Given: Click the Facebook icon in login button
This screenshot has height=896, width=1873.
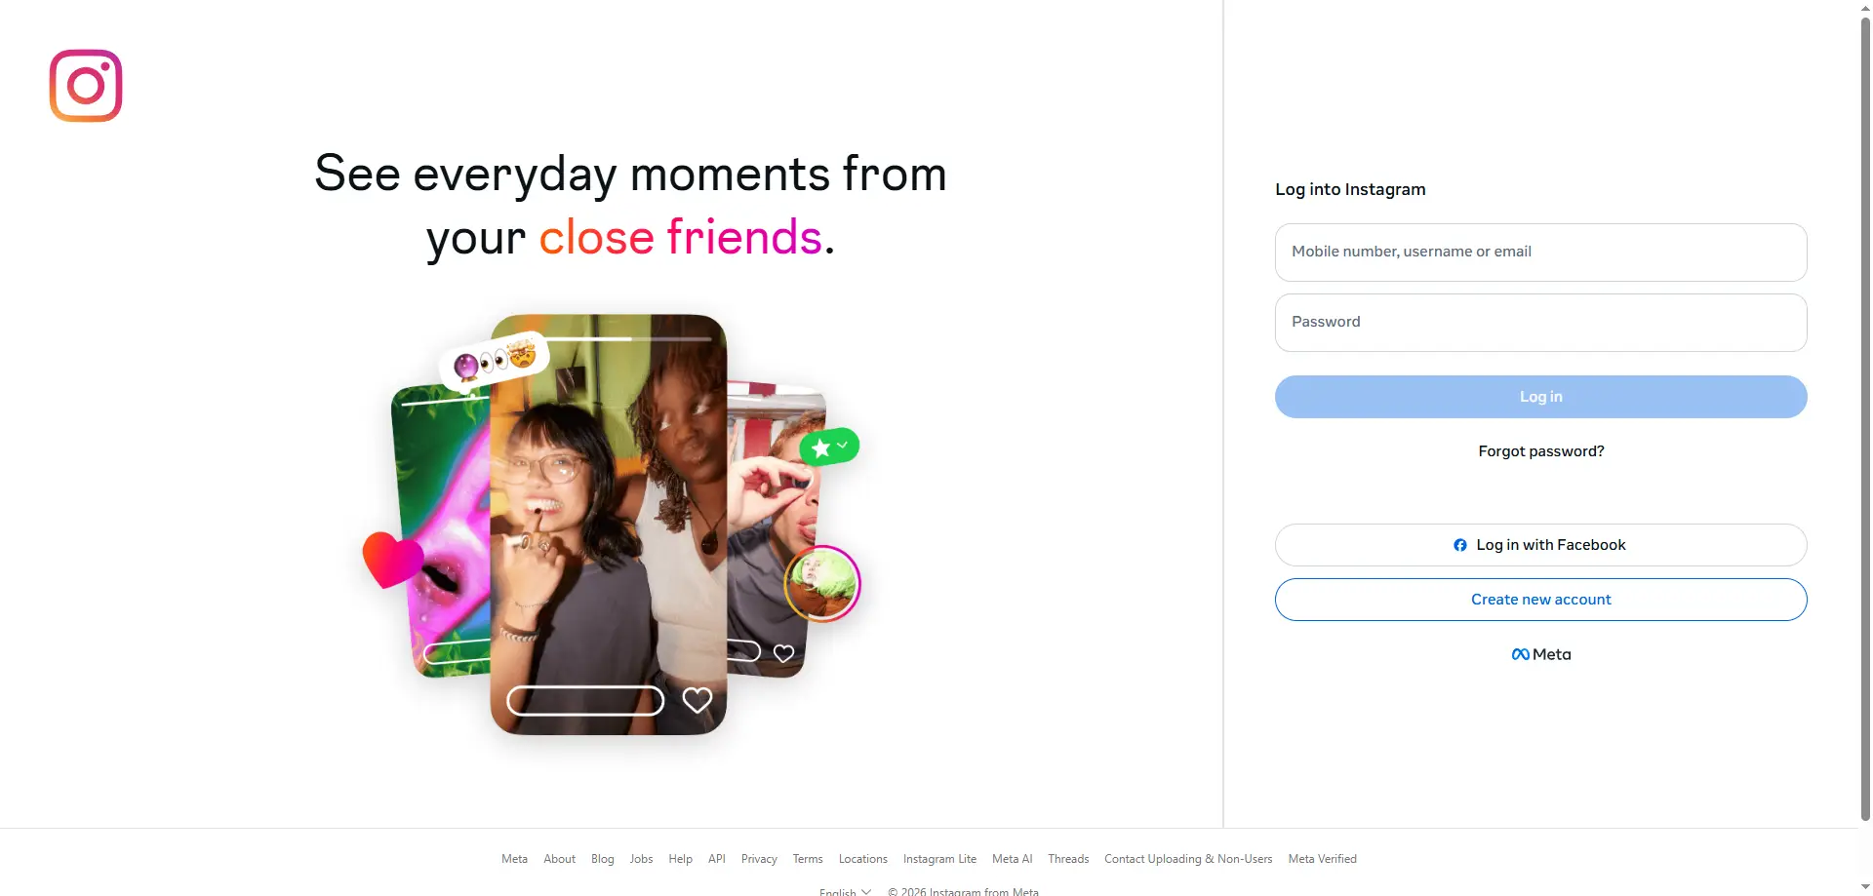Looking at the screenshot, I should [x=1460, y=545].
